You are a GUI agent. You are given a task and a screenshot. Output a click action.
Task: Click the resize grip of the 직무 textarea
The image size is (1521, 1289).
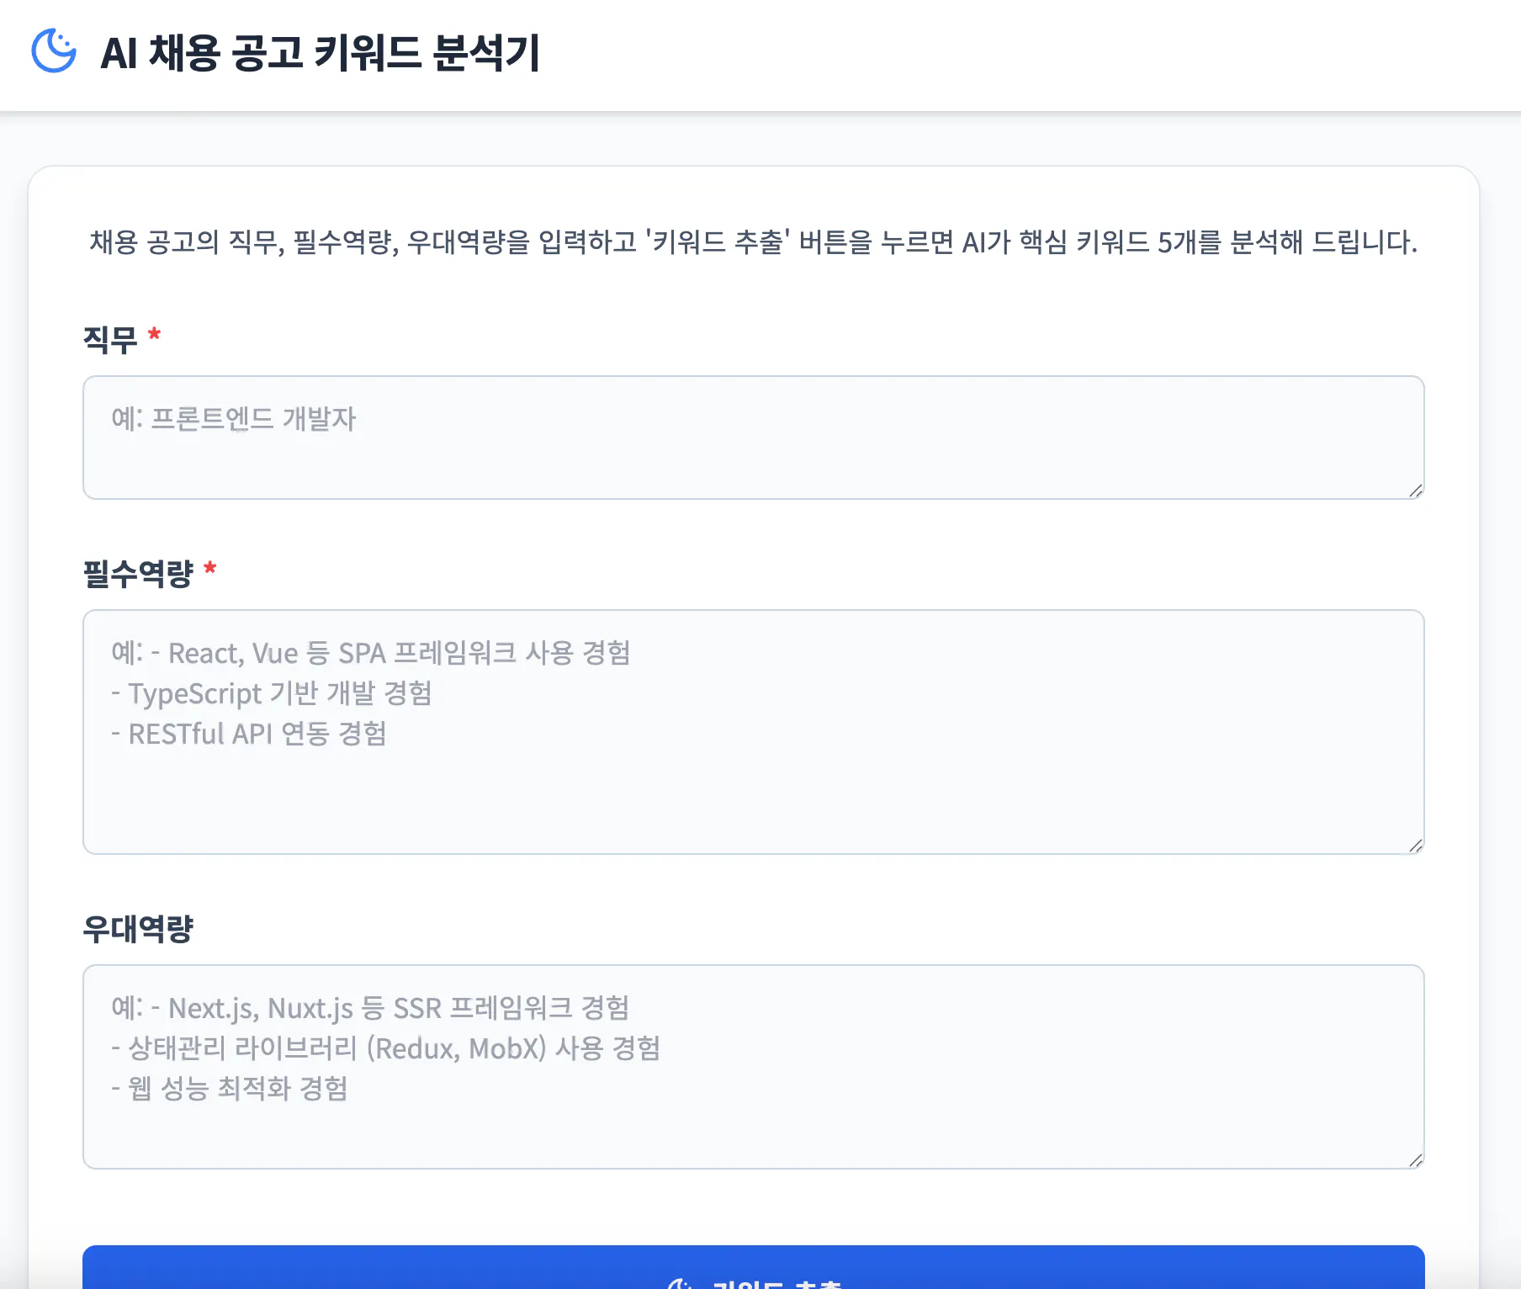click(1416, 492)
